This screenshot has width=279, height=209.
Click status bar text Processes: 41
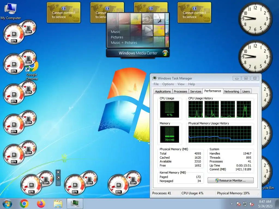[162, 193]
